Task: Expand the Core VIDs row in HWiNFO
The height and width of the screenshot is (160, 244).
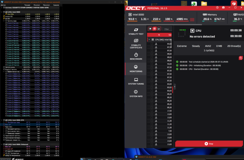Action: [4, 14]
